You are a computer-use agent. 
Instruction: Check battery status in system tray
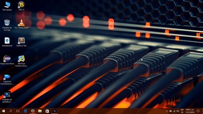171,111
